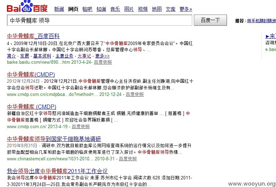Click the 更多>> link under Baike result

103,56
